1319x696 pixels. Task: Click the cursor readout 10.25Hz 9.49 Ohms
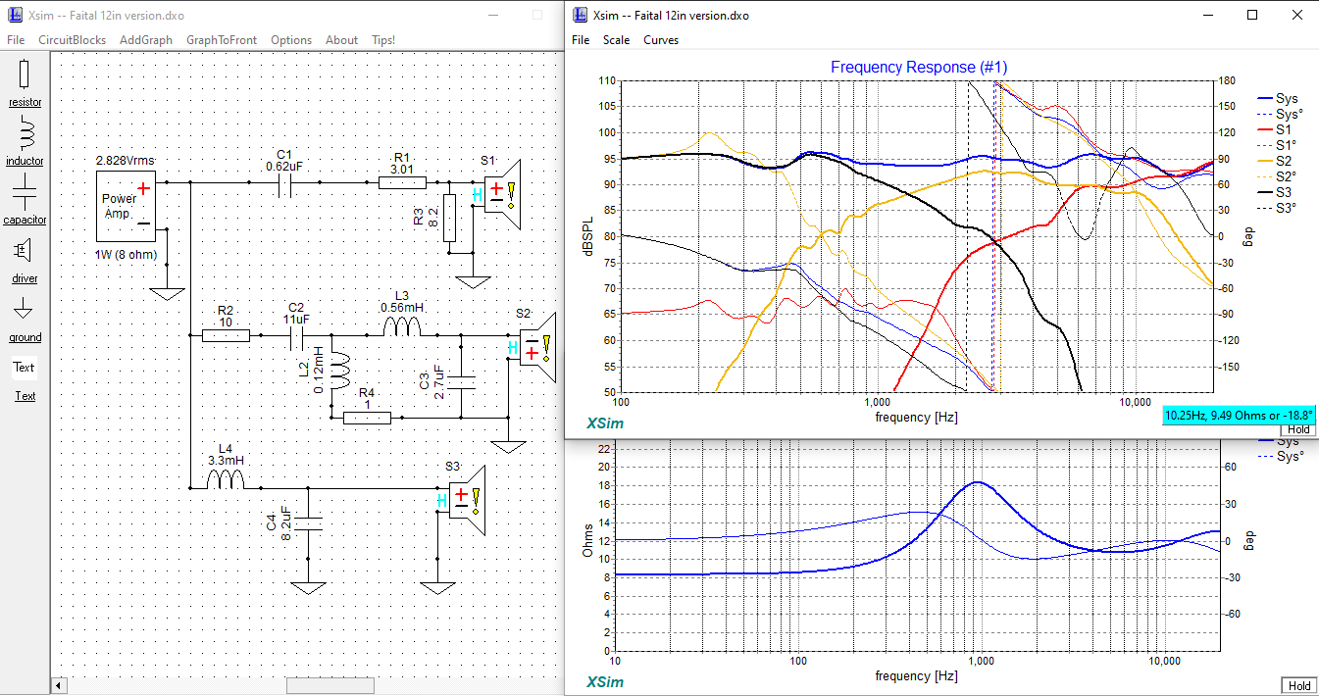[x=1238, y=416]
